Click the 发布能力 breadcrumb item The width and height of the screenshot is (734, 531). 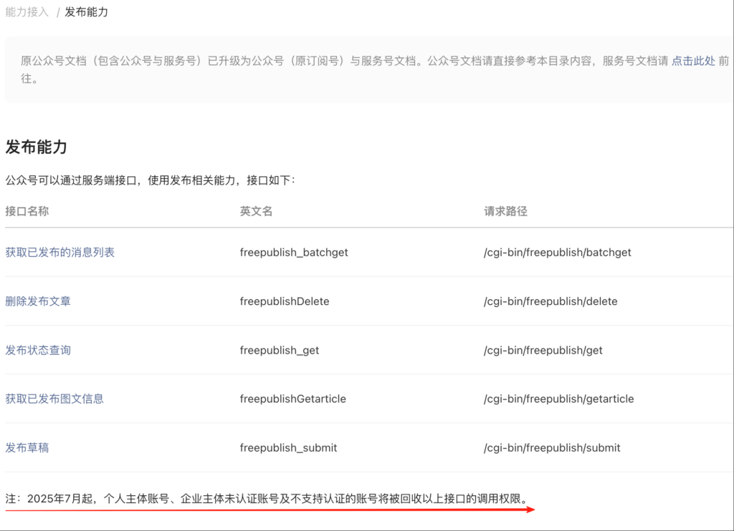[86, 12]
